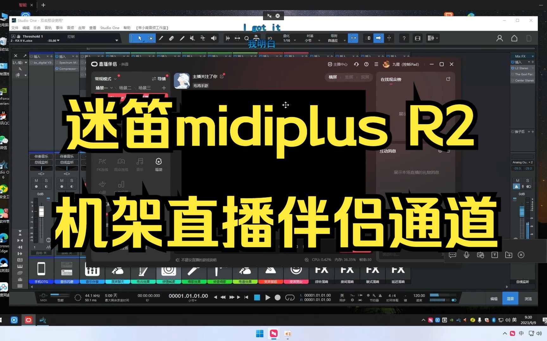The height and width of the screenshot is (341, 547).
Task: Click the export arrow icon in floating toolbar
Action: [x=509, y=255]
